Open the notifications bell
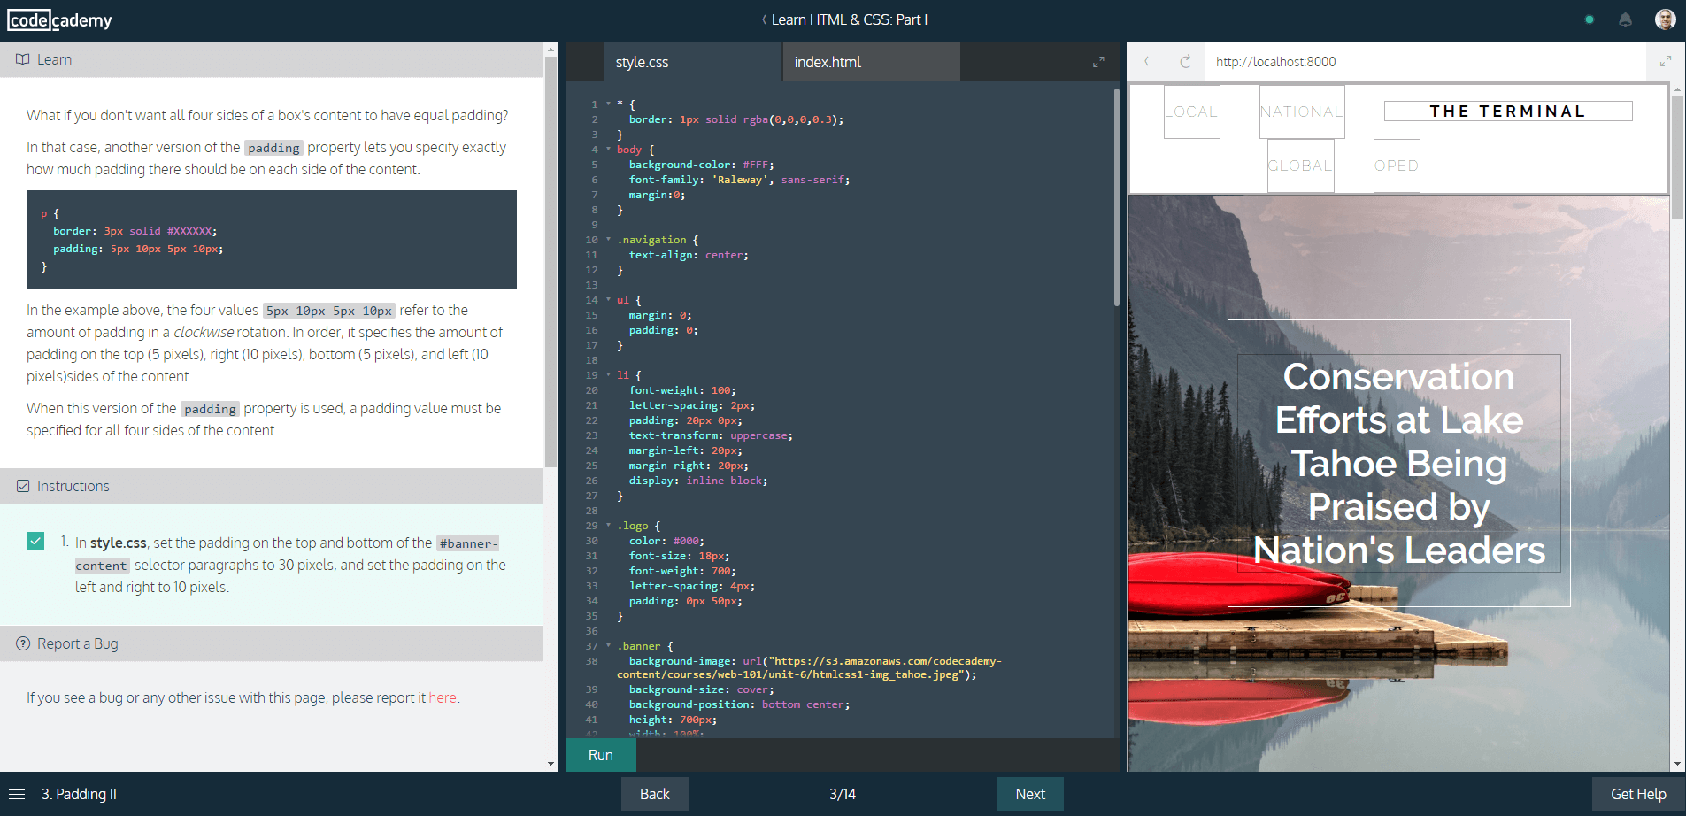1686x816 pixels. [x=1625, y=19]
